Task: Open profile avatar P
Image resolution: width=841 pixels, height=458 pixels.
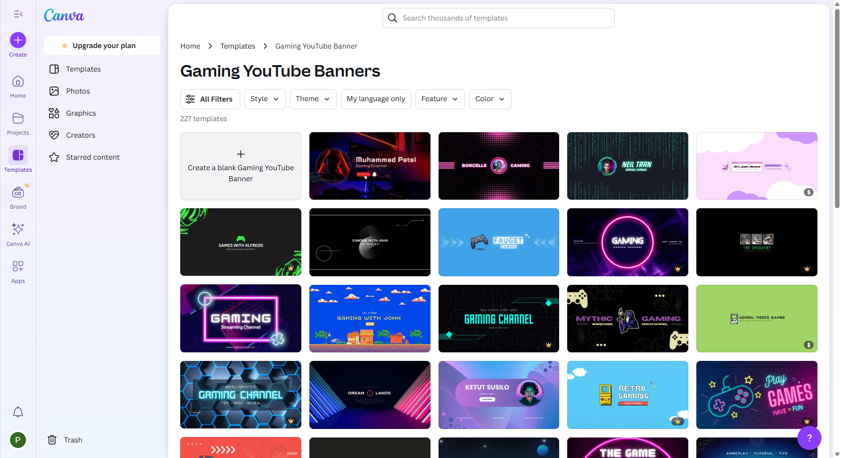Action: pos(18,440)
